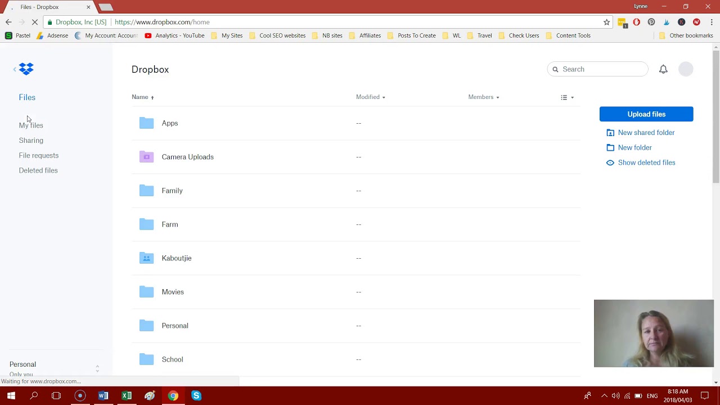This screenshot has width=720, height=405.
Task: Collapse the sidebar with the left chevron
Action: 15,69
